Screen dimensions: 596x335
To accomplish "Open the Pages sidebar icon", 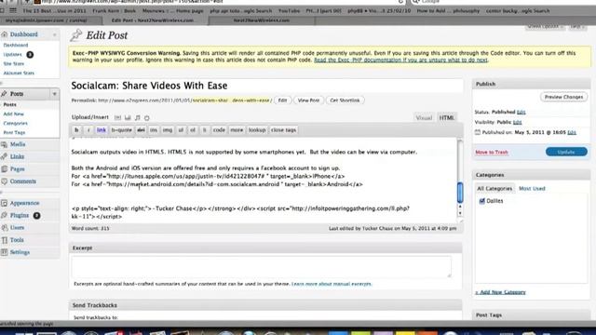I will click(4, 169).
